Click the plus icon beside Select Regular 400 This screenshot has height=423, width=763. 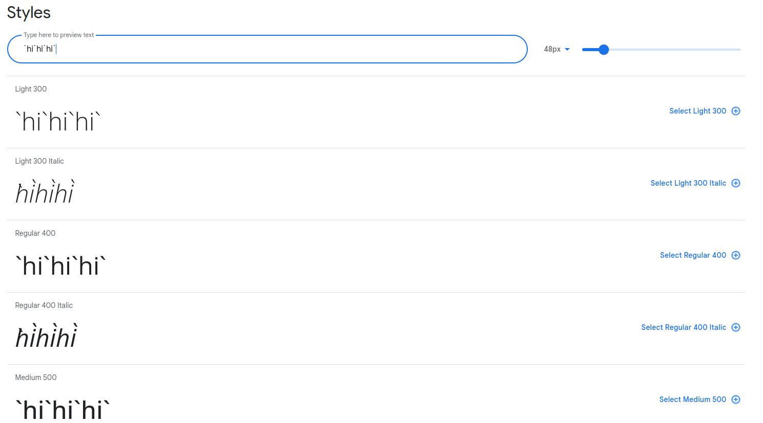click(736, 255)
